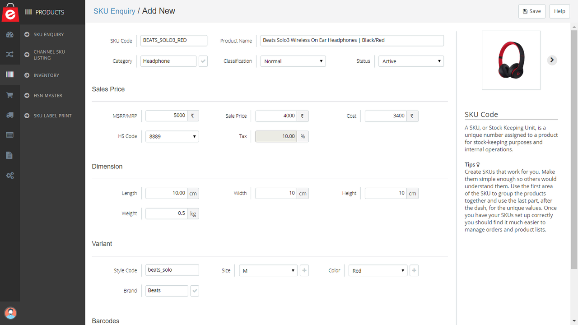Screen dimensions: 578x325
Task: Open the document file sidebar icon
Action: coord(10,155)
